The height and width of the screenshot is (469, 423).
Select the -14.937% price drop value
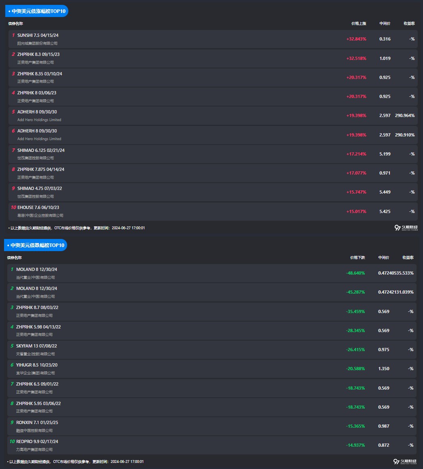[355, 446]
